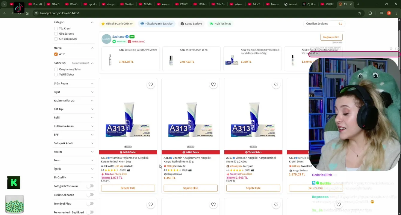The image size is (401, 215).
Task: Click the sort arrows icon beside Önerilen Sıralama
Action: 340,24
